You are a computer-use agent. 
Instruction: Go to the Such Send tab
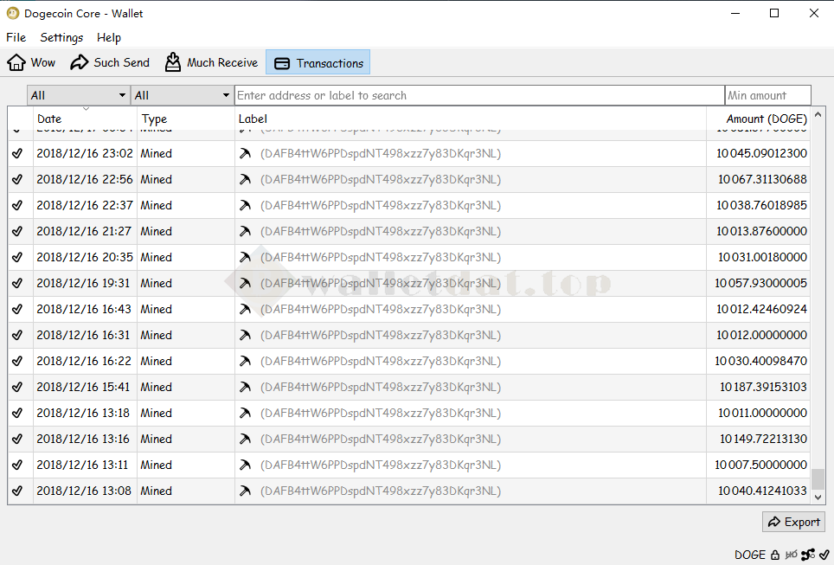coord(110,62)
